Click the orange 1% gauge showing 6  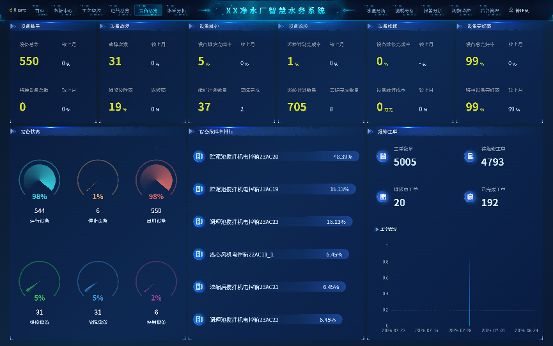(x=98, y=179)
